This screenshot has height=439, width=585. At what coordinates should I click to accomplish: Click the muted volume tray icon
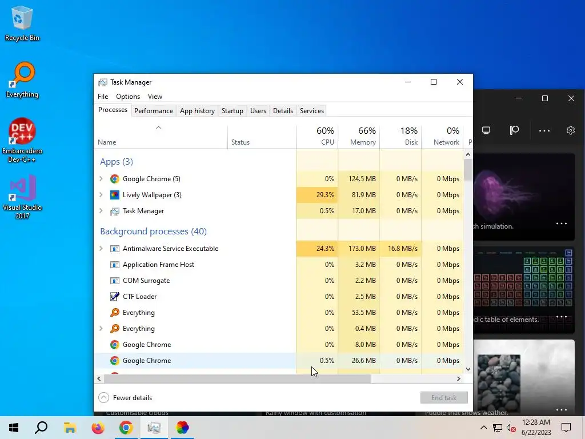tap(511, 428)
